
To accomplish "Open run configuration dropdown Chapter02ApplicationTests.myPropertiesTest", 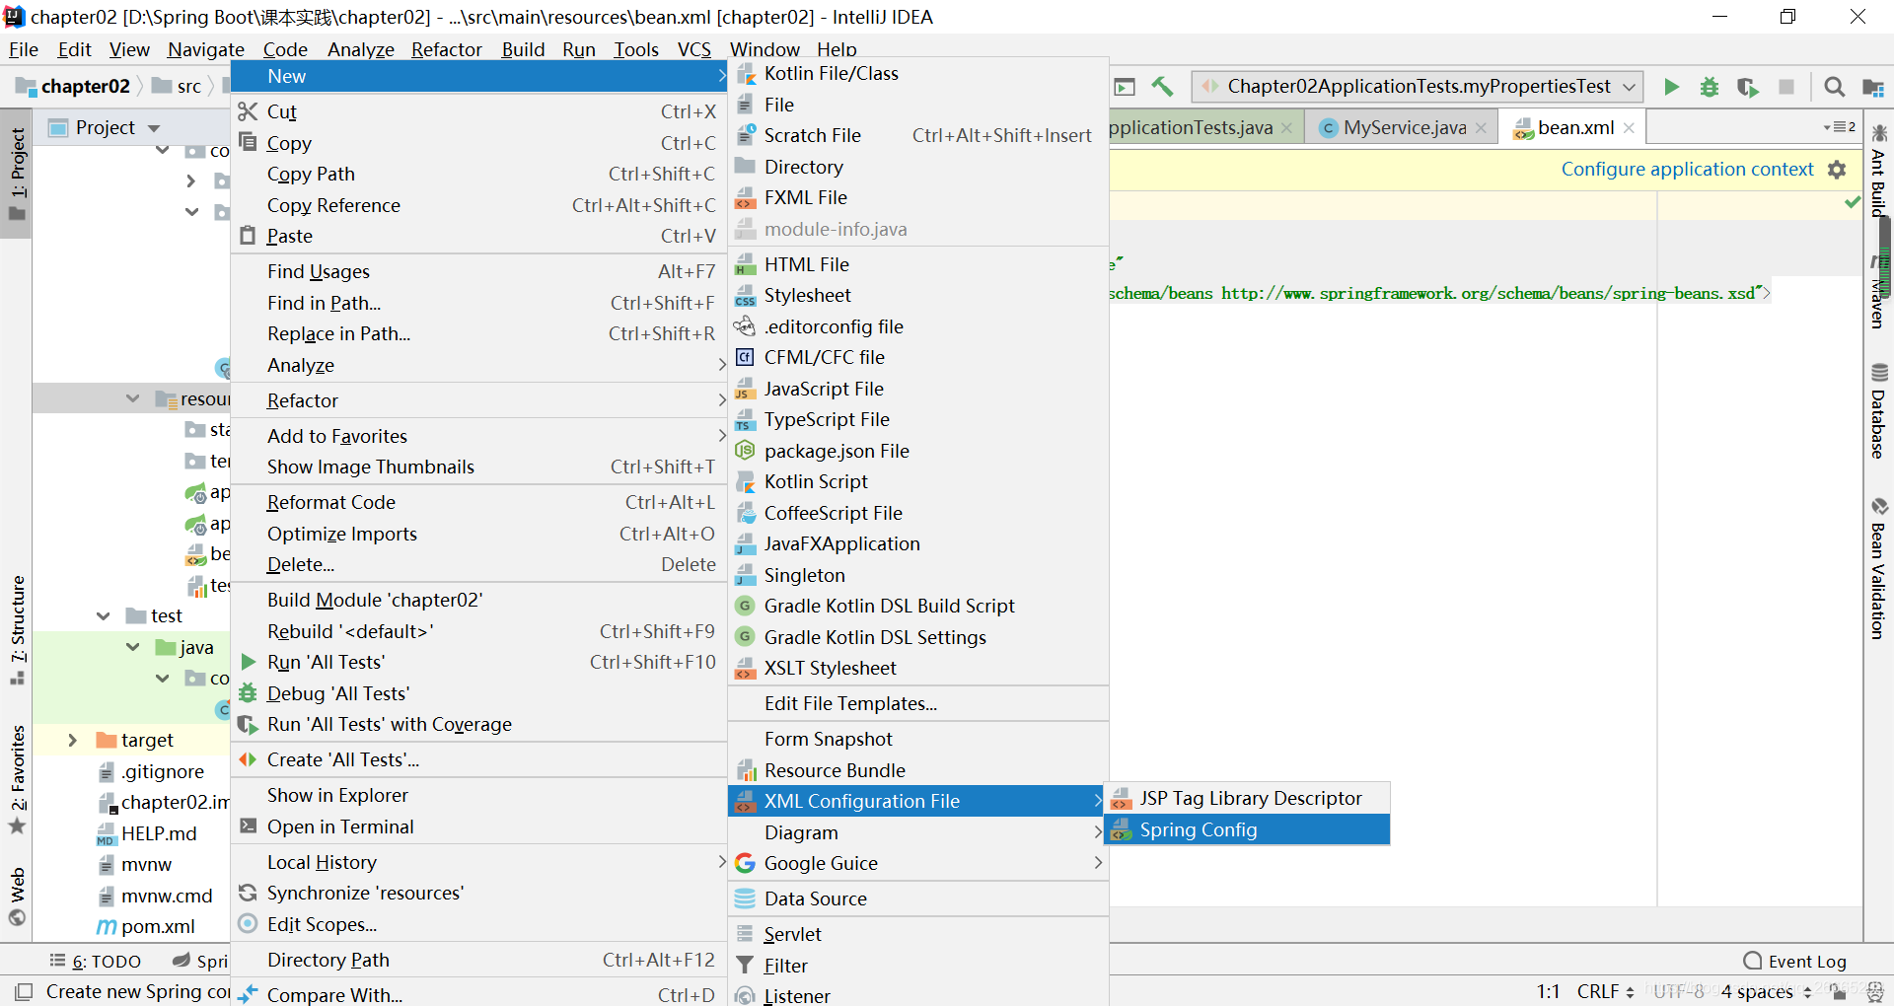I will (x=1418, y=87).
